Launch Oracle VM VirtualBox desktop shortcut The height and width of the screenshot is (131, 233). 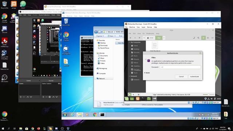tap(4, 55)
